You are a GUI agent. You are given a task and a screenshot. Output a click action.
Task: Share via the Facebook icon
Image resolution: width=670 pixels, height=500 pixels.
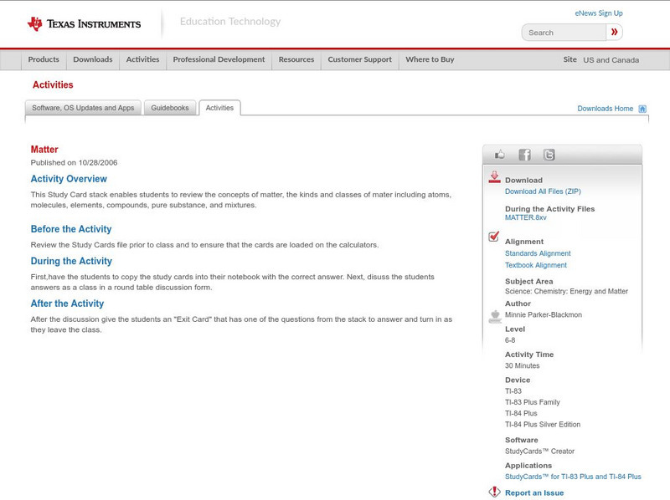(x=524, y=155)
